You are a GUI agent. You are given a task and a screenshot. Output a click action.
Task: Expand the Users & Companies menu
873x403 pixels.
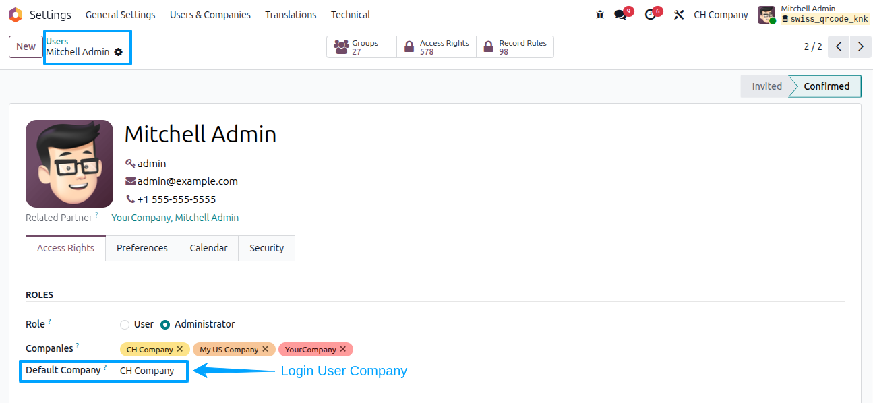coord(210,15)
